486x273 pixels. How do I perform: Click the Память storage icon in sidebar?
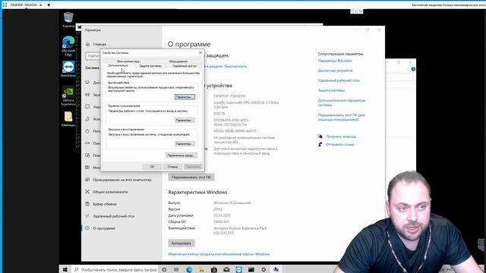click(88, 143)
